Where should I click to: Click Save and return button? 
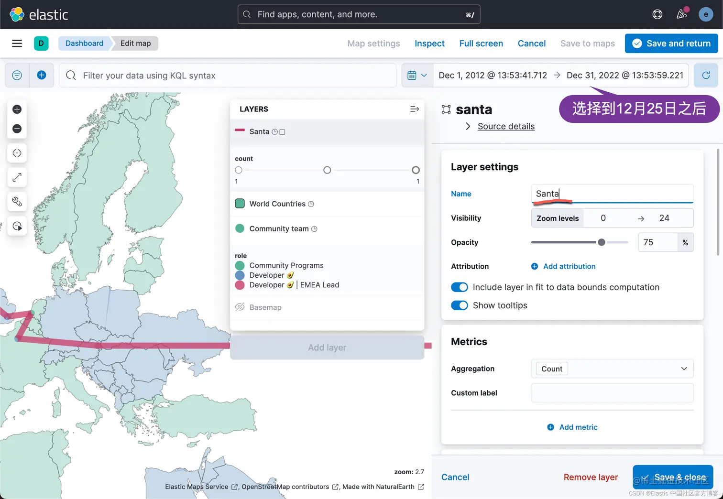pos(671,43)
